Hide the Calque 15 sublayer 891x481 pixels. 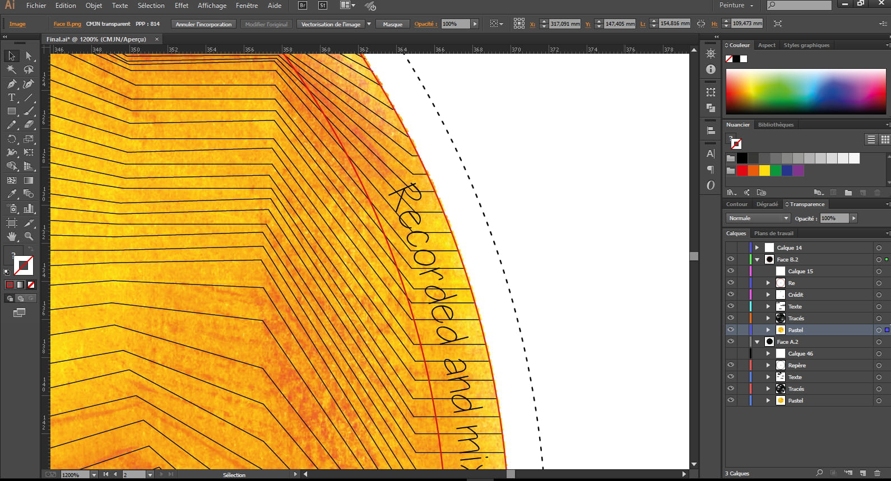[x=731, y=271]
